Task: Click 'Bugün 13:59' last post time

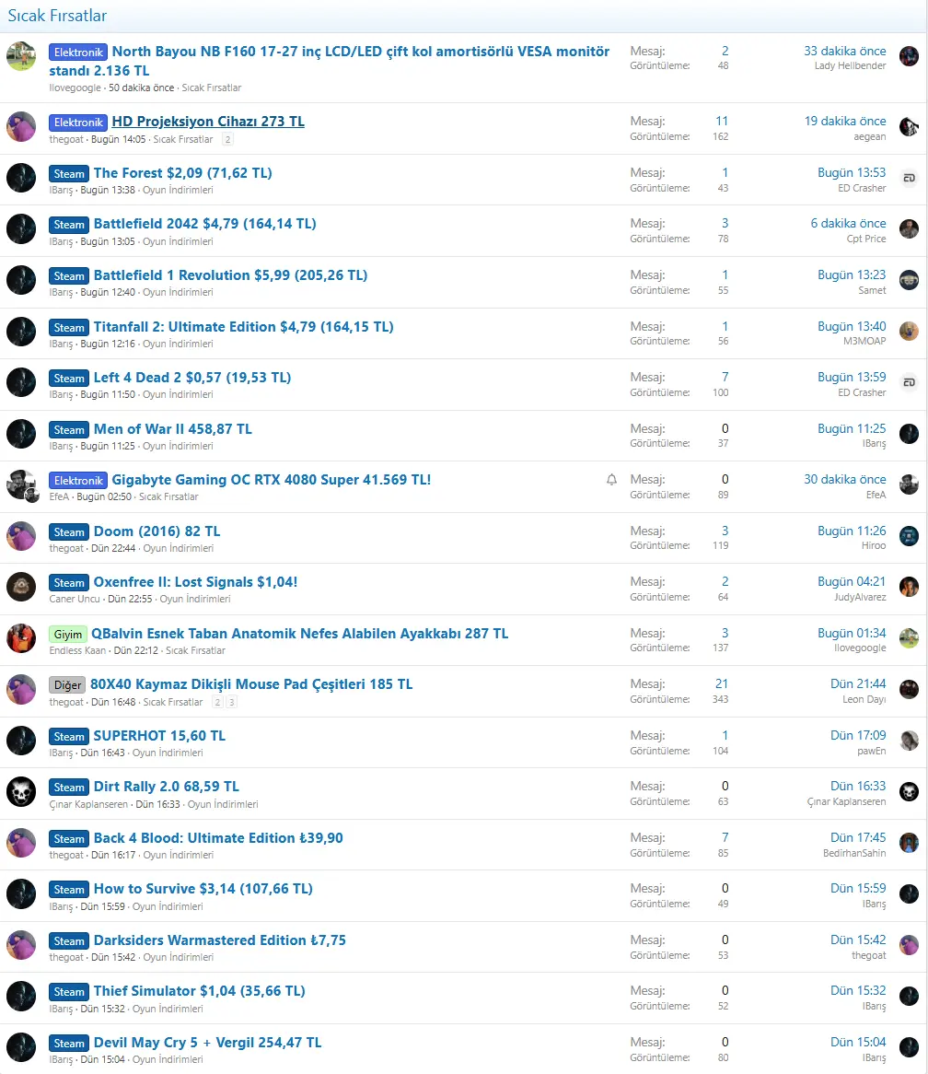Action: (852, 377)
